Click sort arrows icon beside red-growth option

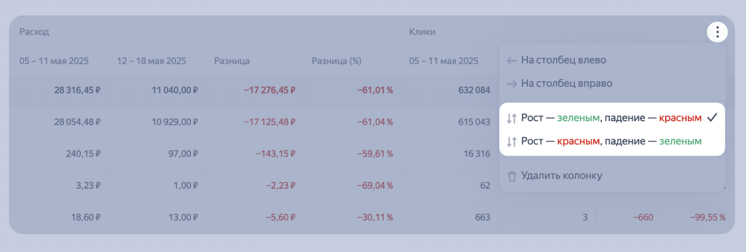coord(511,141)
